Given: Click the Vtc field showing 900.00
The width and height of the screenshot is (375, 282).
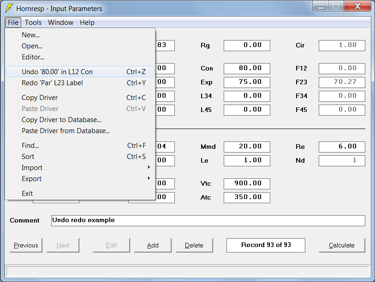Looking at the screenshot, I should point(247,183).
